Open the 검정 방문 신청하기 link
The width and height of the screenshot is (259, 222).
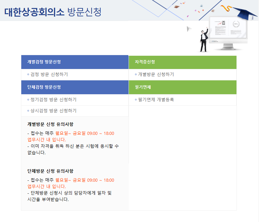(49, 75)
